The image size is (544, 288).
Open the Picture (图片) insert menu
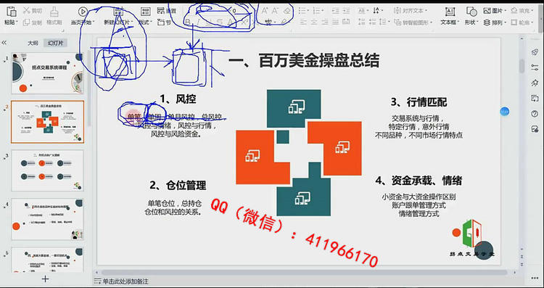(495, 11)
